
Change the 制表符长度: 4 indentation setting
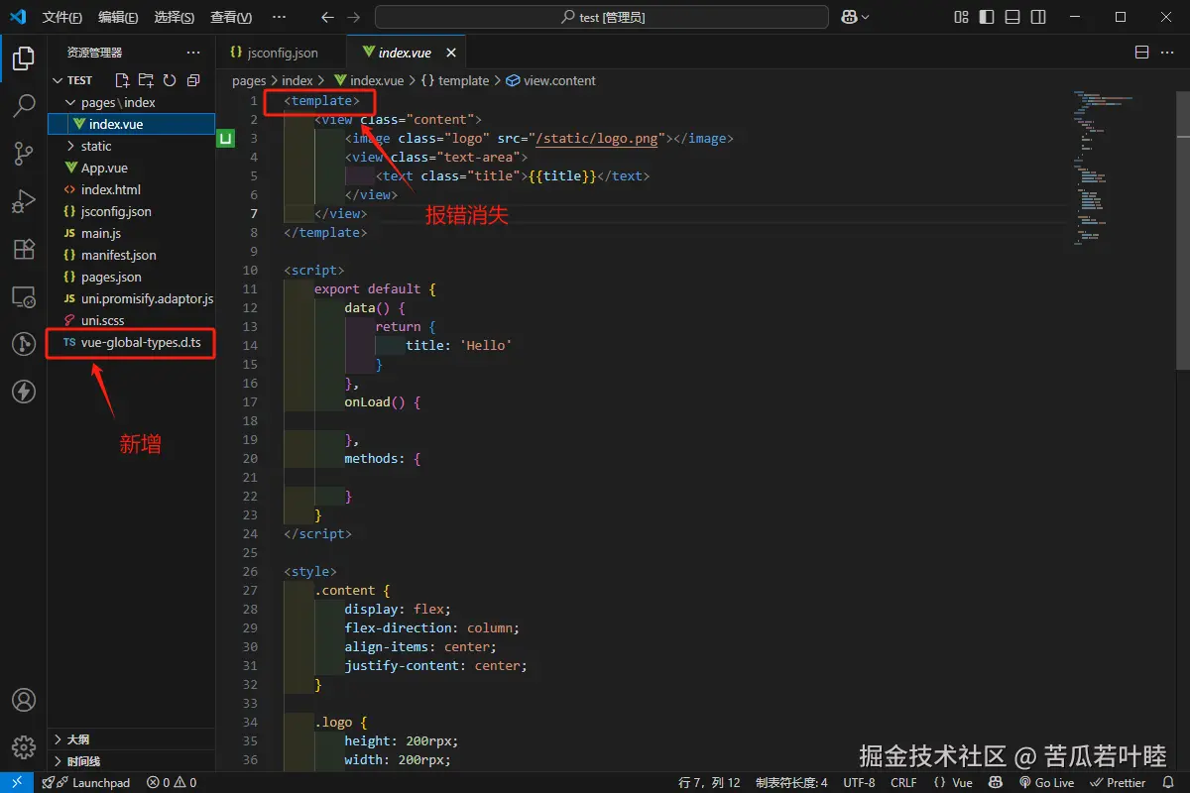[x=791, y=782]
